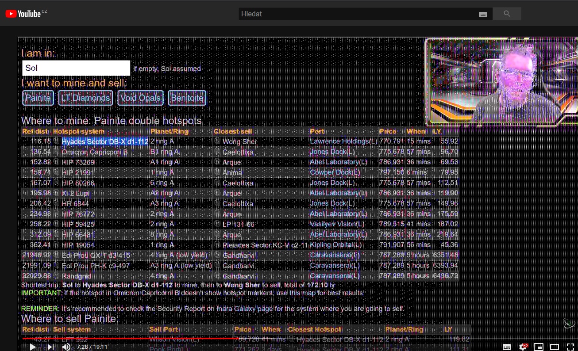The height and width of the screenshot is (351, 578).
Task: Toggle theater mode
Action: point(555,347)
